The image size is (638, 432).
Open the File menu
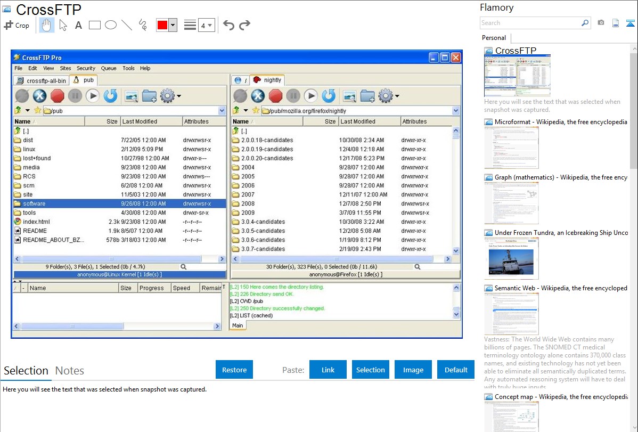tap(18, 68)
